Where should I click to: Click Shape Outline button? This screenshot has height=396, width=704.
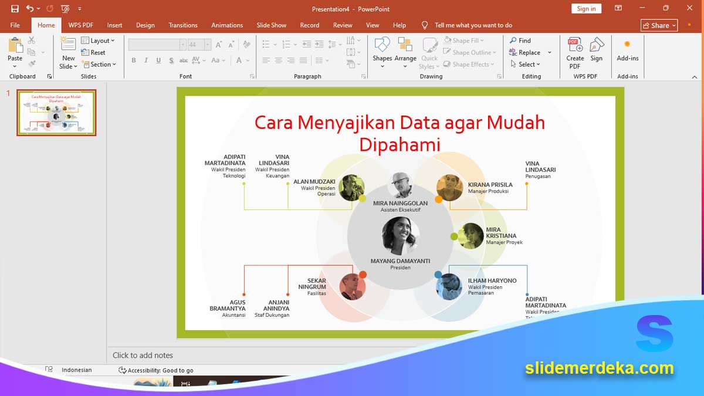(470, 52)
